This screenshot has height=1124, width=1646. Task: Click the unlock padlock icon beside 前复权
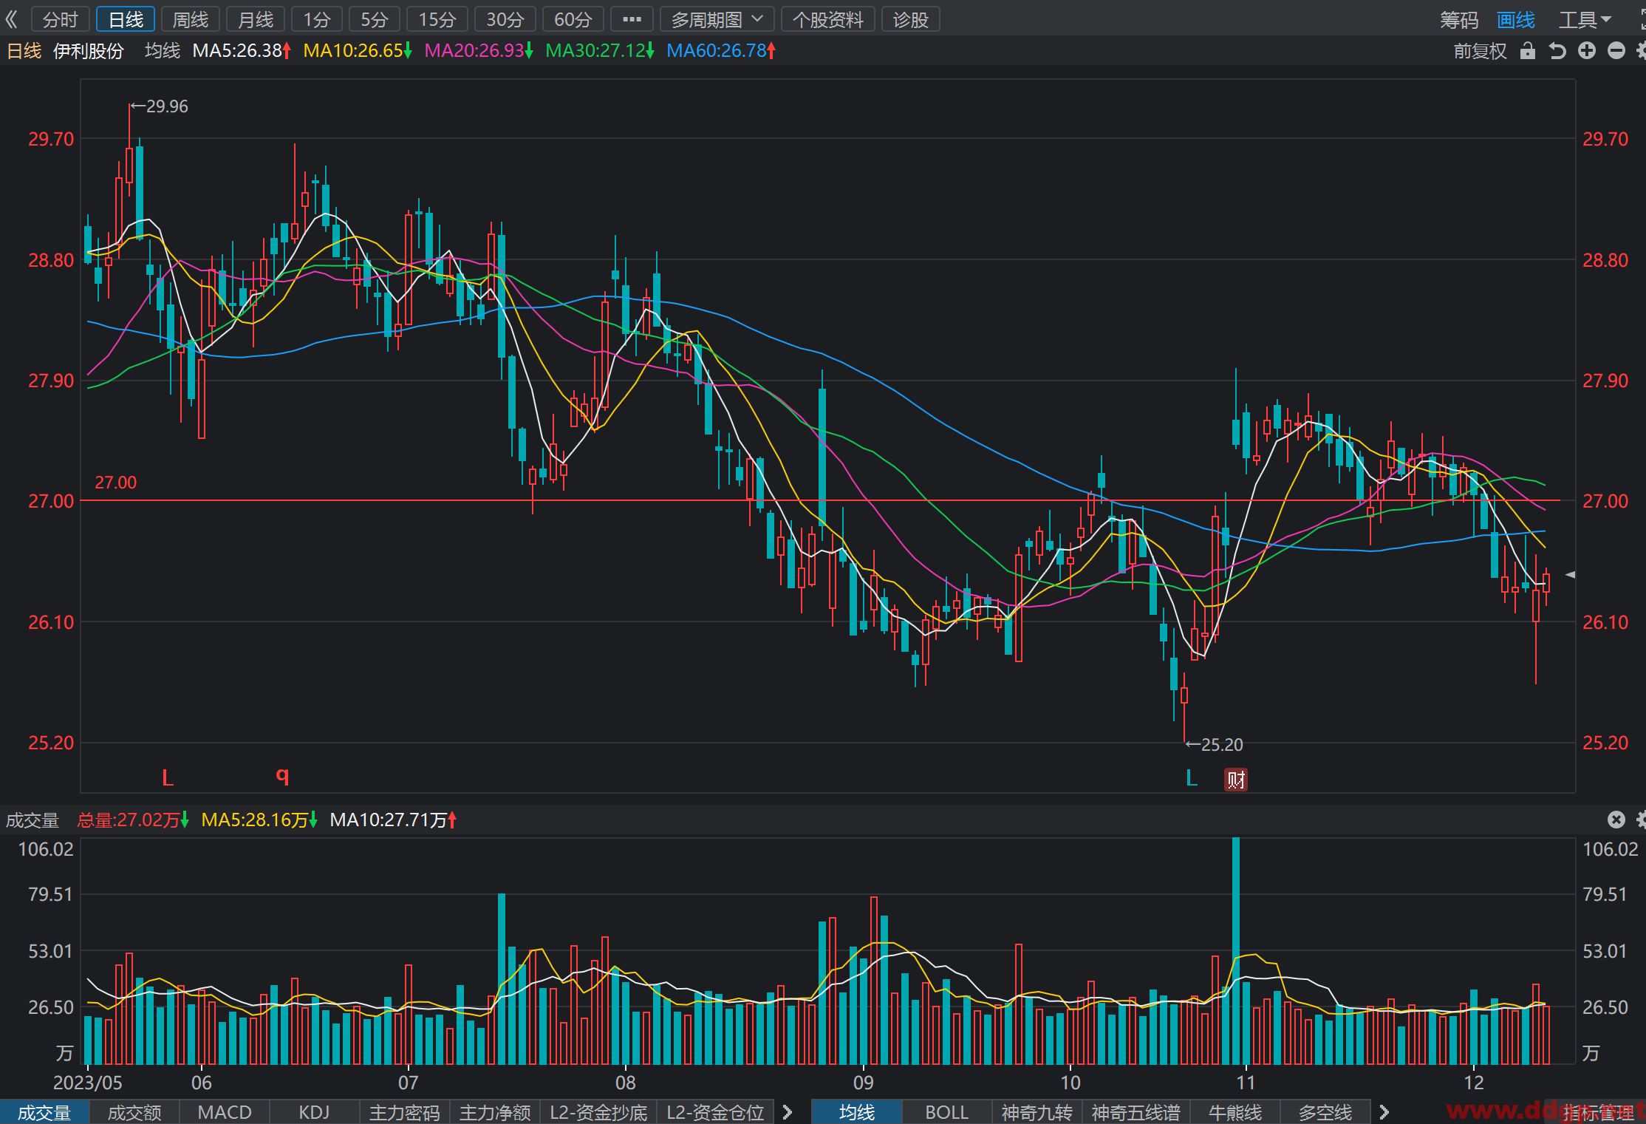tap(1528, 51)
